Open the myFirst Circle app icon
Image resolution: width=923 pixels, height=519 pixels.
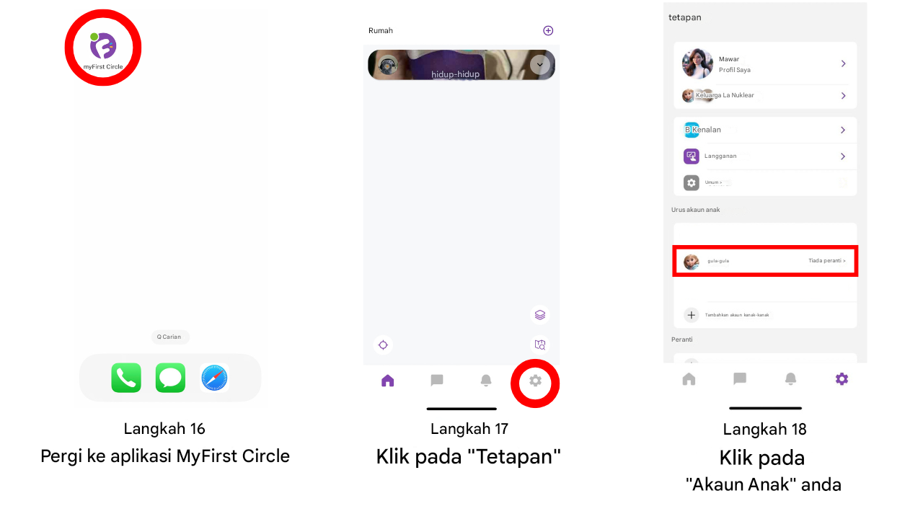103,48
